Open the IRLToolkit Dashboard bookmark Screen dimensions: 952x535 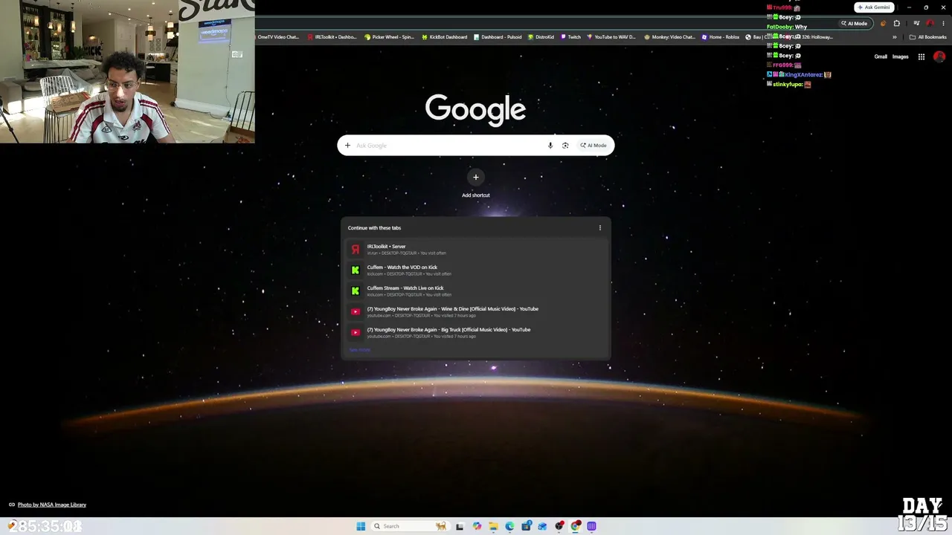(x=332, y=37)
